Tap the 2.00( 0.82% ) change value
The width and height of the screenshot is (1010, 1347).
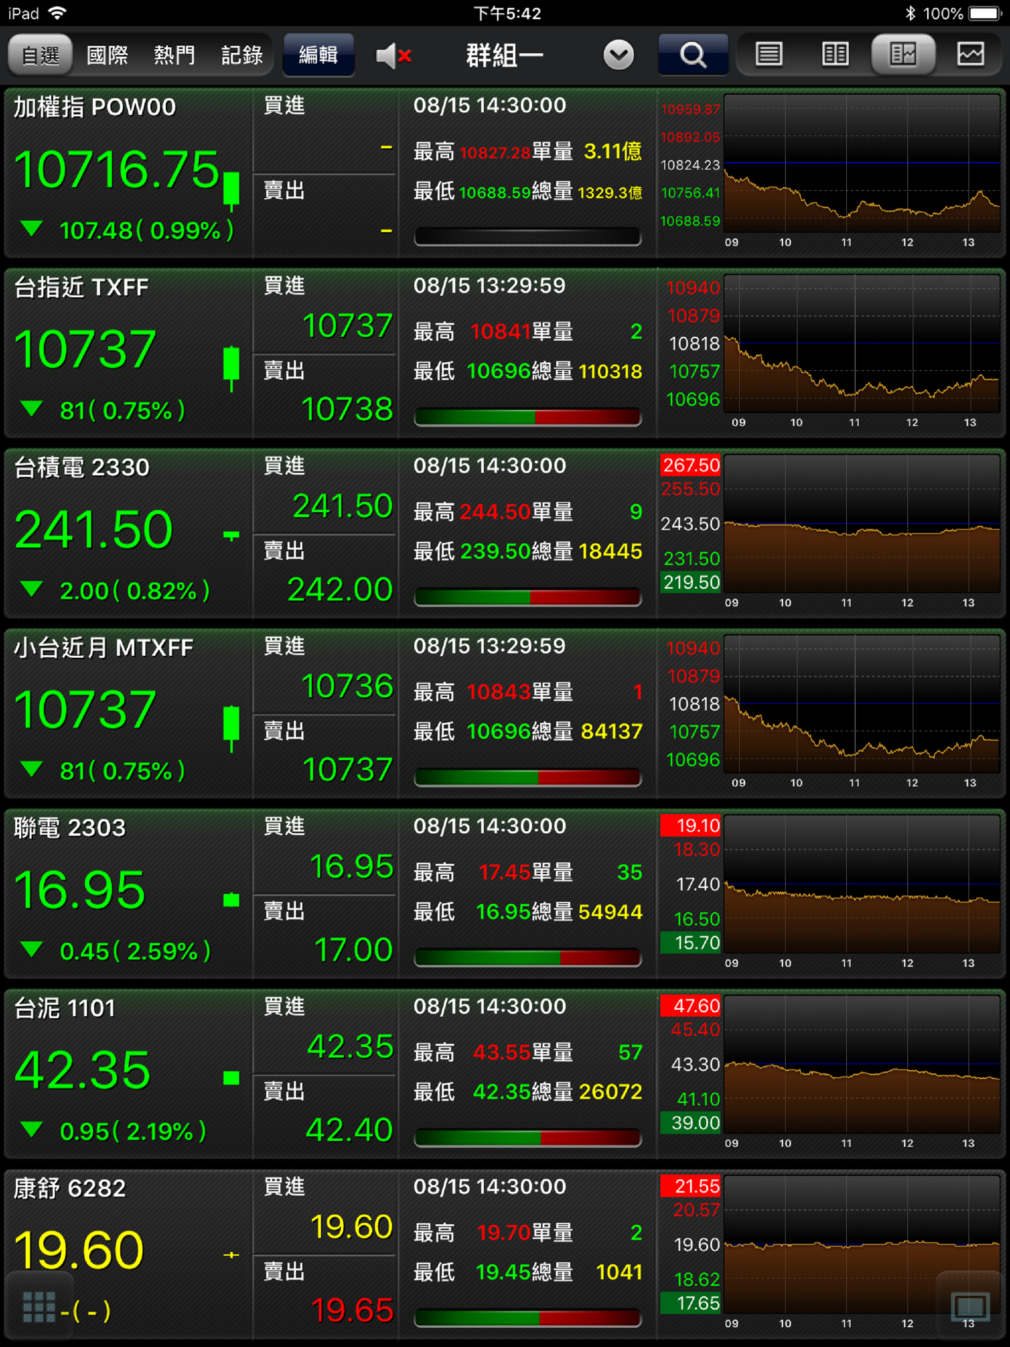135,591
